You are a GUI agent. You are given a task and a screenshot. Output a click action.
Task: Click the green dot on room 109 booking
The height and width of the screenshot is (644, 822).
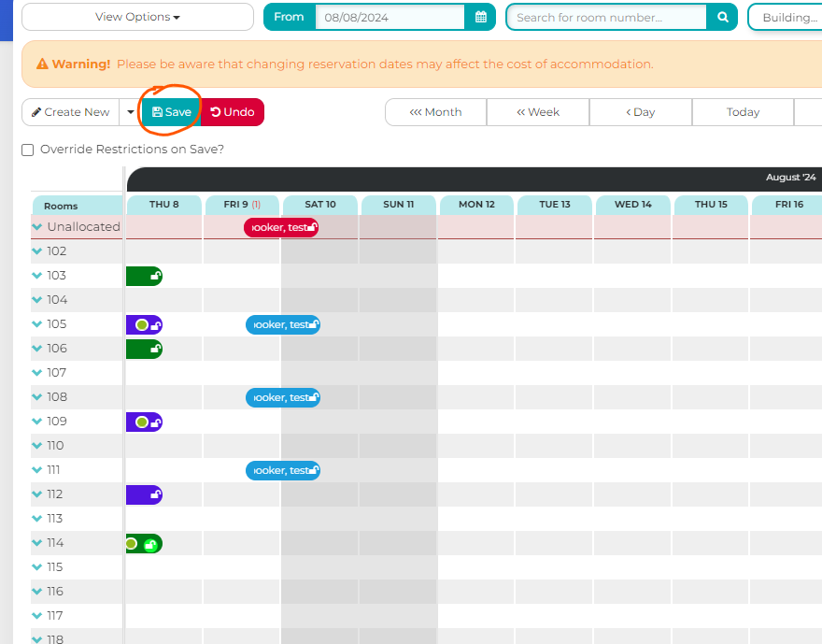[142, 422]
